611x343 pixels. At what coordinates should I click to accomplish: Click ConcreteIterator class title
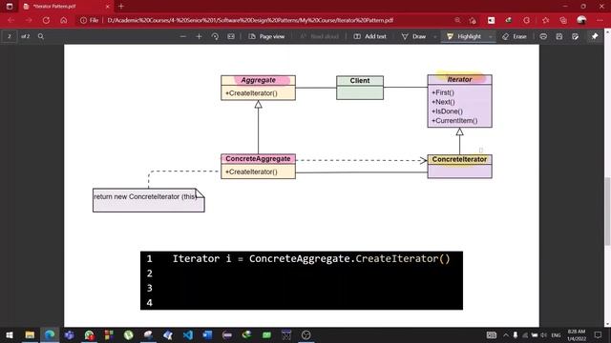[x=459, y=159]
